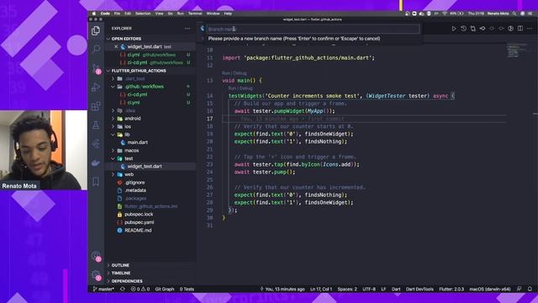
Task: Click the editor minimap preview
Action: click(x=517, y=50)
